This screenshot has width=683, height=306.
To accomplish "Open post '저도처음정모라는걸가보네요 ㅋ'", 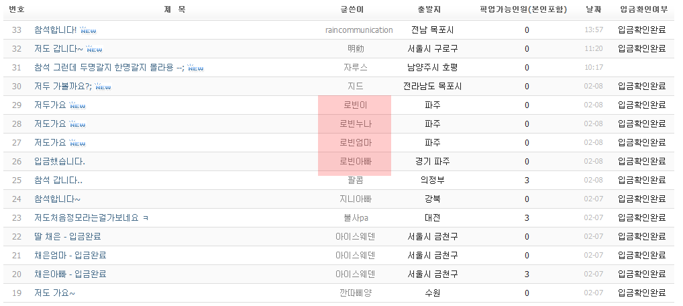I will tap(91, 218).
